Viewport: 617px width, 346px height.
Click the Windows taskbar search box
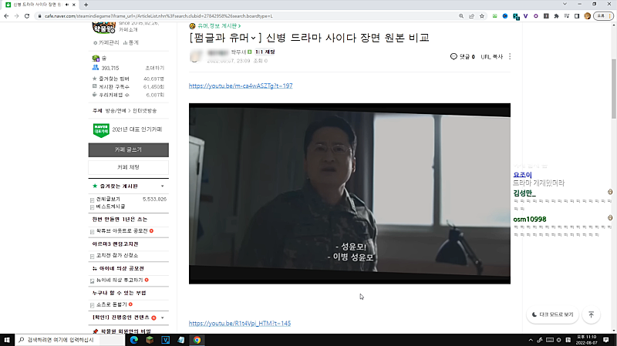point(70,340)
